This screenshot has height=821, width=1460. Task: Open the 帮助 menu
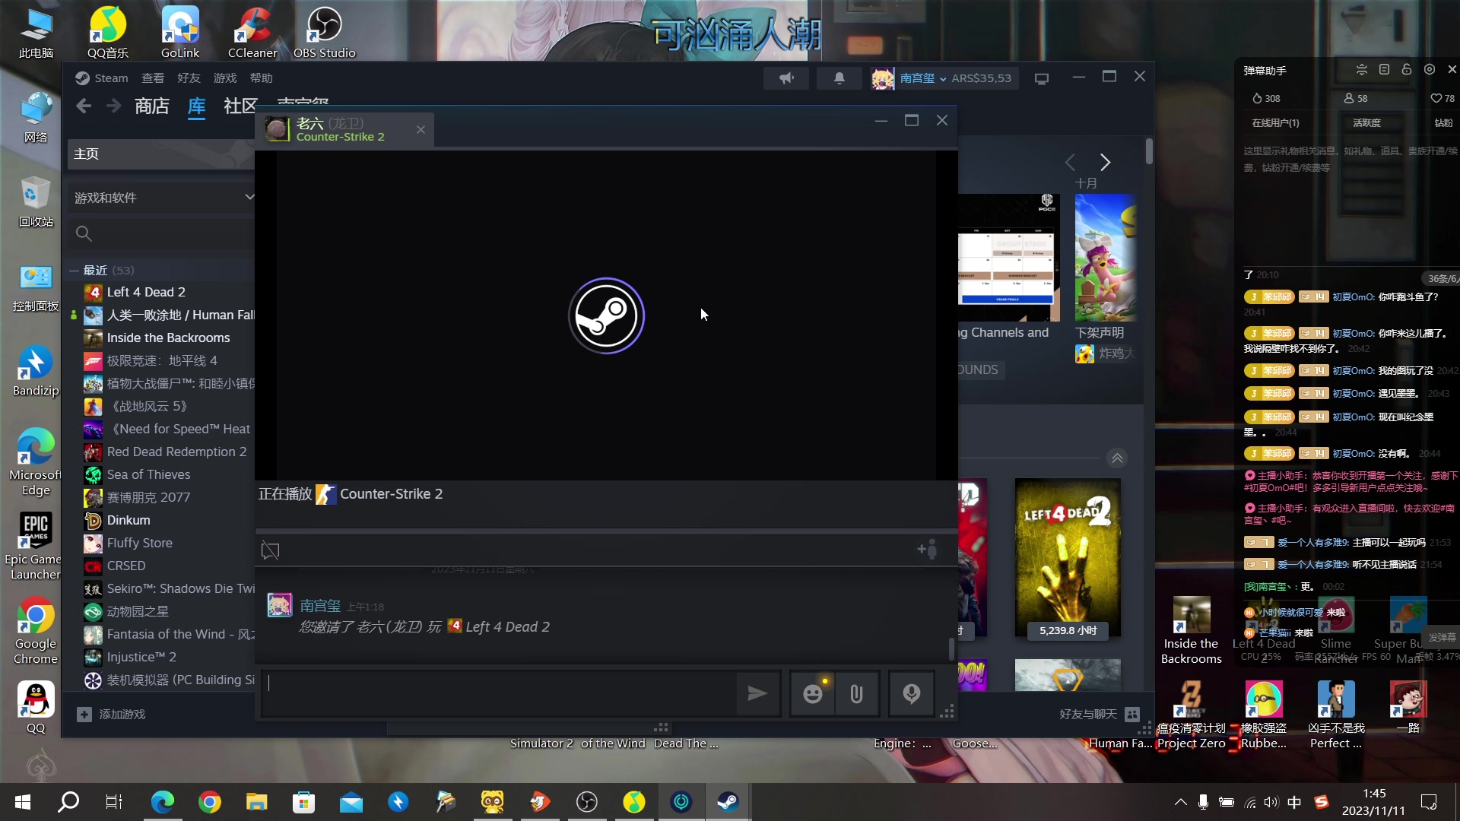(261, 78)
